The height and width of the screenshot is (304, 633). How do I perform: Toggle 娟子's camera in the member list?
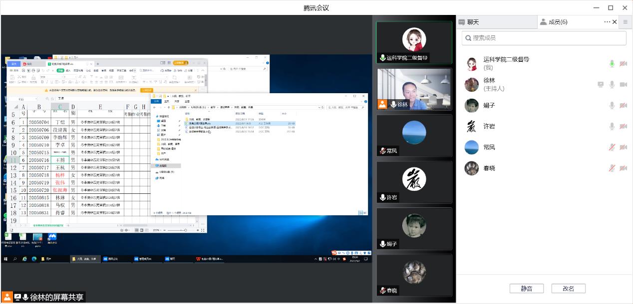click(623, 106)
